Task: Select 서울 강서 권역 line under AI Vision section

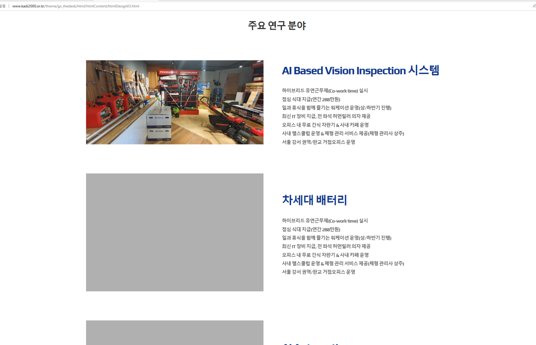Action: pos(319,142)
